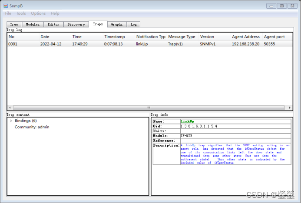Click the Notification Type column header

[x=151, y=36]
